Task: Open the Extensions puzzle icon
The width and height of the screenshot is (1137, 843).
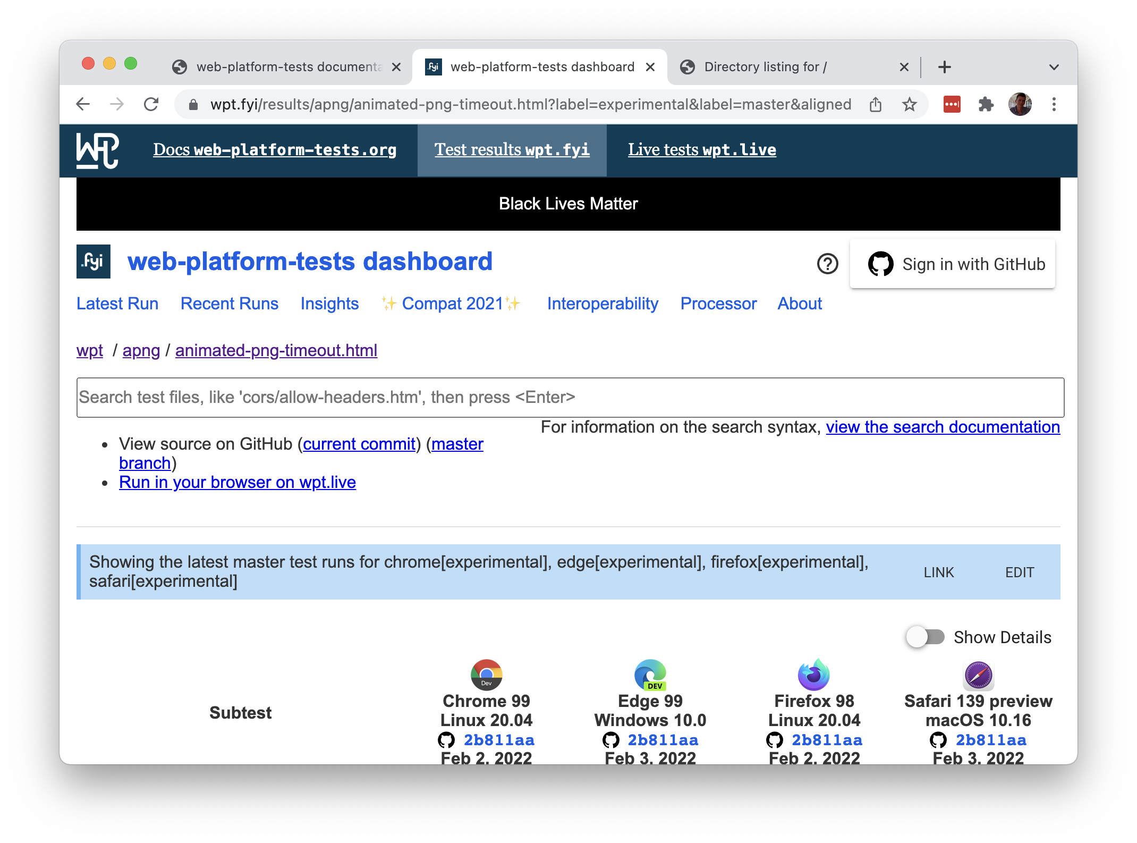Action: click(x=986, y=104)
